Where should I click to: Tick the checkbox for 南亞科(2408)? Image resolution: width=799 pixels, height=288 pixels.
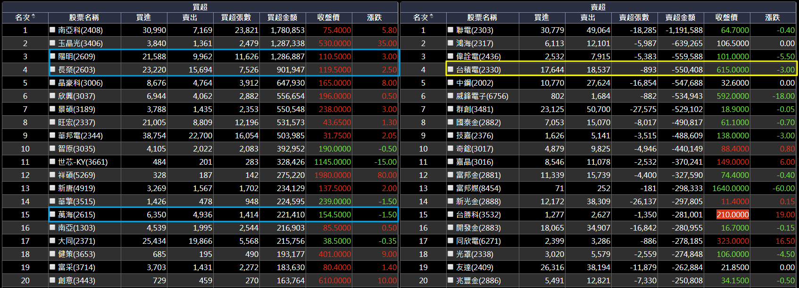(53, 30)
